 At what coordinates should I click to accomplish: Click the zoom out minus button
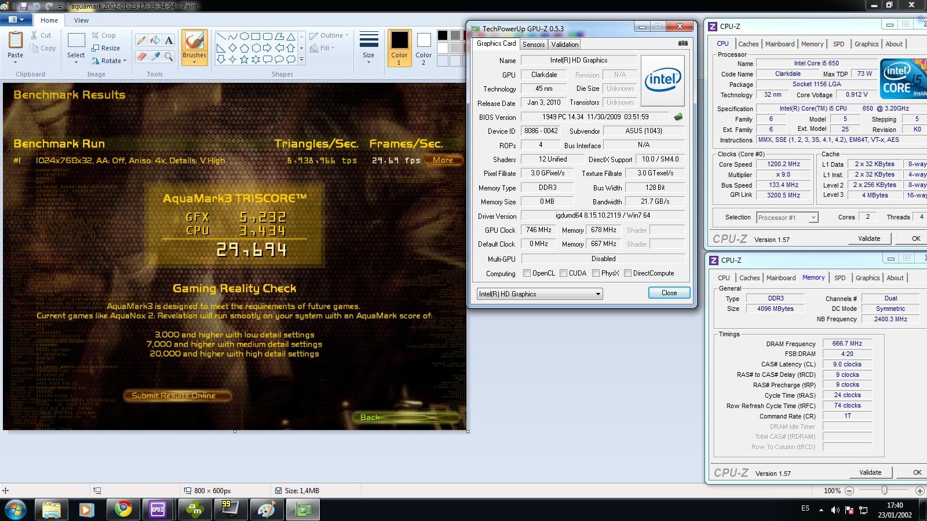coord(849,491)
